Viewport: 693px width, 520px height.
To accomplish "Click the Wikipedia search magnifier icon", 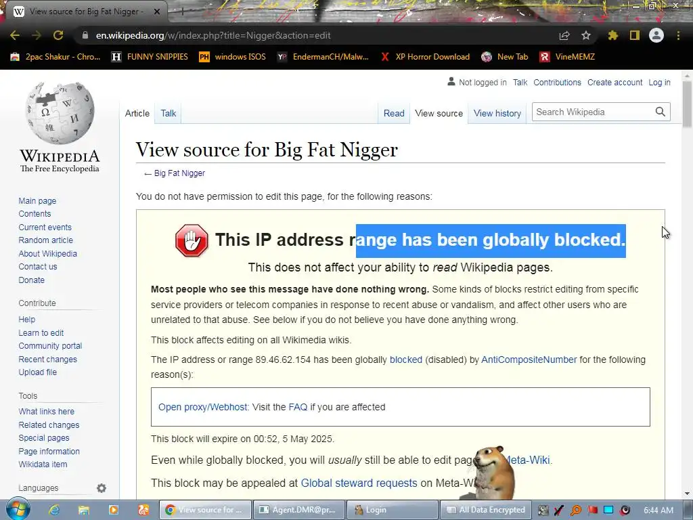I will click(661, 112).
